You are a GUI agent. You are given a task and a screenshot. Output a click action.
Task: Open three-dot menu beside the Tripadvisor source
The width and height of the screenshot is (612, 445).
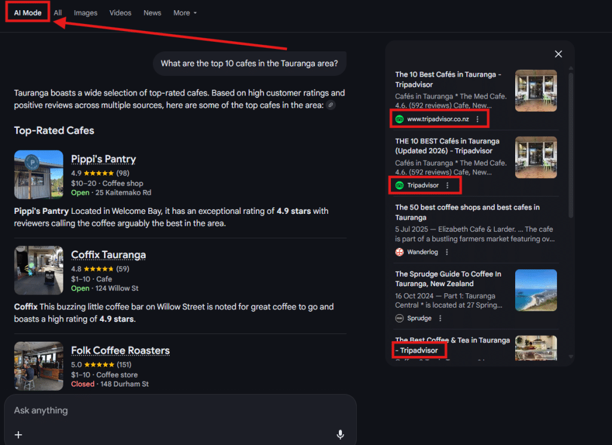447,185
